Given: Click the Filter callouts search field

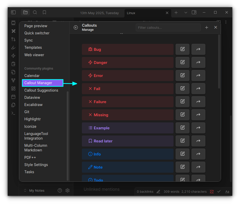Looking at the screenshot, I should pyautogui.click(x=168, y=27).
